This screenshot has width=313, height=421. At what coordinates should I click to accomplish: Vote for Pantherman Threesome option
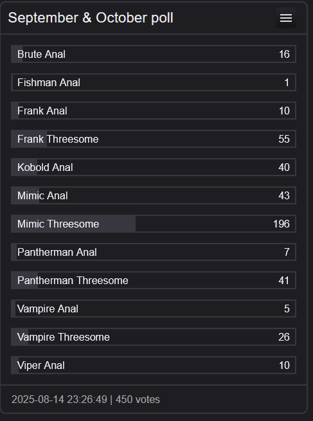(154, 280)
